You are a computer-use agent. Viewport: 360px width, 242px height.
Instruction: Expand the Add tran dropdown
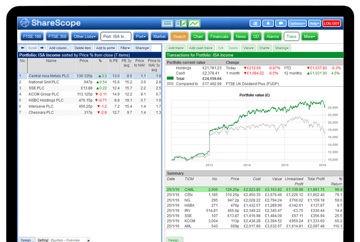coord(175,48)
